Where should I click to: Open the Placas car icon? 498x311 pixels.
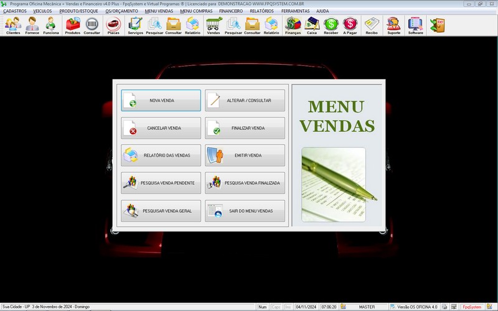pos(113,26)
